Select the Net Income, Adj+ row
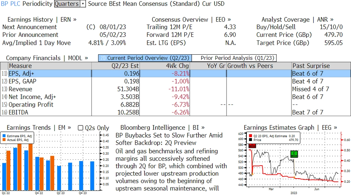Viewport: 351px width, 196px height. 175,97
